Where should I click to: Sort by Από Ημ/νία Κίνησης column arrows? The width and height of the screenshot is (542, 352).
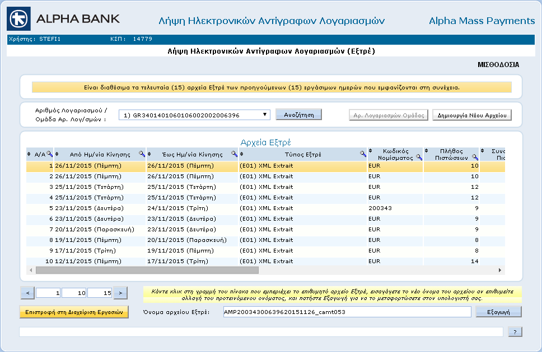point(57,154)
